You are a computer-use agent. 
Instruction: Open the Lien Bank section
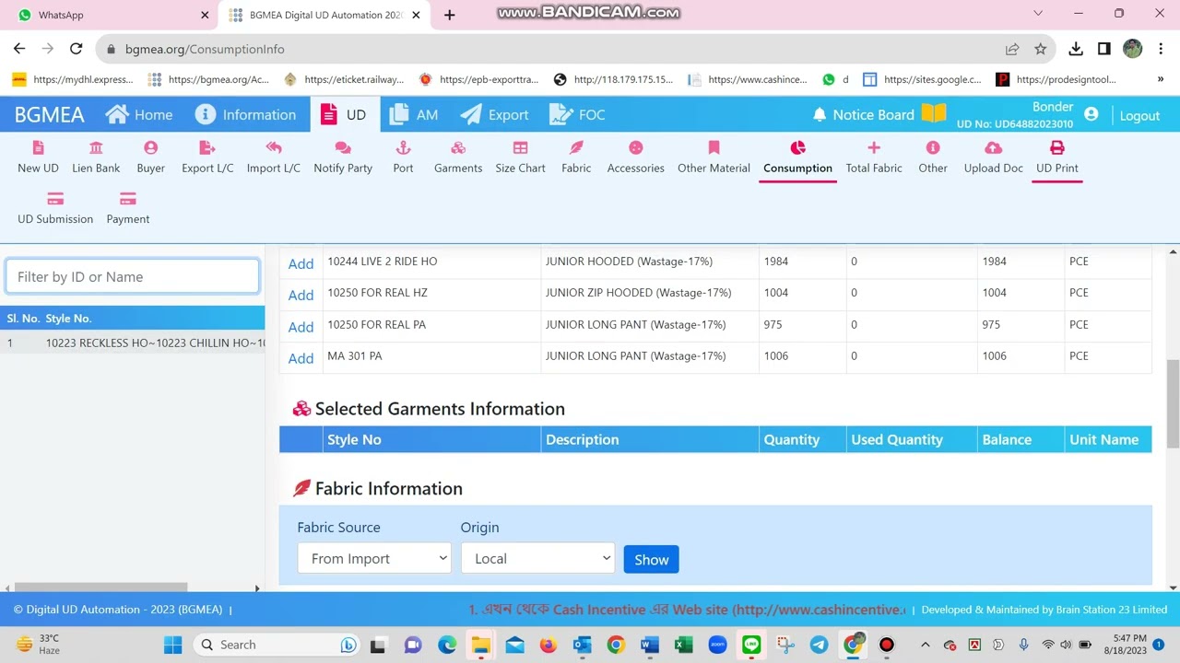96,157
